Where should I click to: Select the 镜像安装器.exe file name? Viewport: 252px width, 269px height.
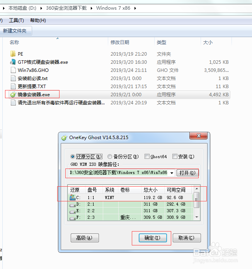coord(34,95)
